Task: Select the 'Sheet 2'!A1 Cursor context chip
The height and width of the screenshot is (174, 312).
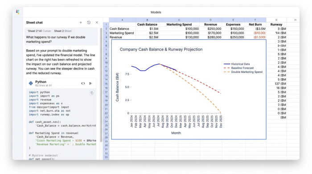Action: coord(39,31)
